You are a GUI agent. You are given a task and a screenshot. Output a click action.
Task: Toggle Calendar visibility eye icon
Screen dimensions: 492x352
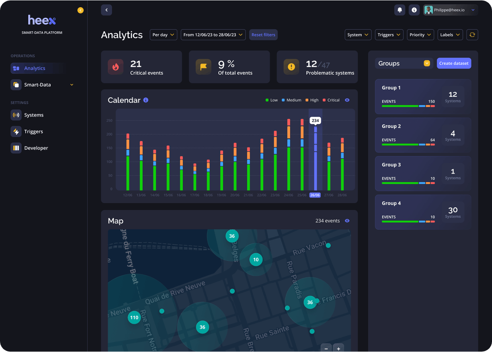coord(347,100)
